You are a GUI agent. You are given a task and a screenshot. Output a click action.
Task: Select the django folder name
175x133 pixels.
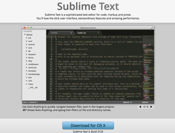click(x=29, y=35)
